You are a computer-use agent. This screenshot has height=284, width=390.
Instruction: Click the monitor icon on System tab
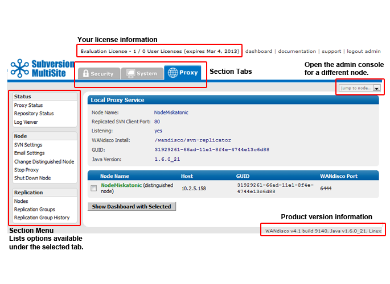pyautogui.click(x=130, y=73)
